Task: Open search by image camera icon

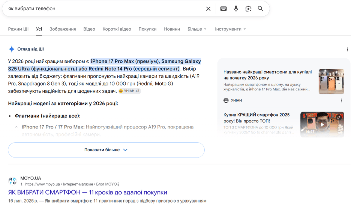Action: pos(248,9)
